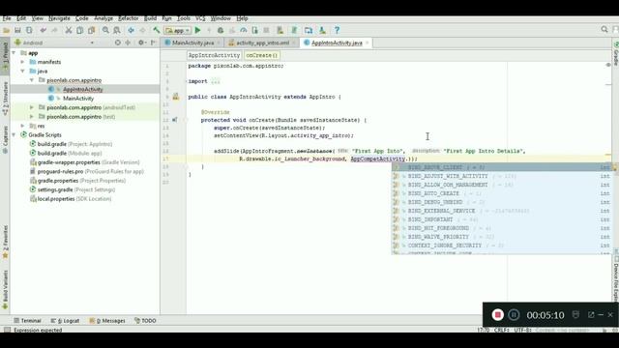
Task: Click the Collapse All icon in Project panel
Action: tap(128, 43)
